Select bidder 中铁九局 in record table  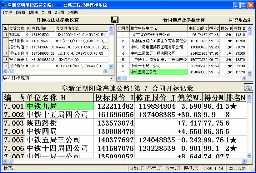[59, 106]
